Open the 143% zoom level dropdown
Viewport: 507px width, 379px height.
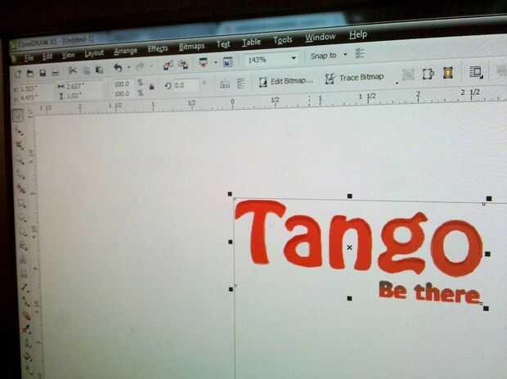(294, 58)
